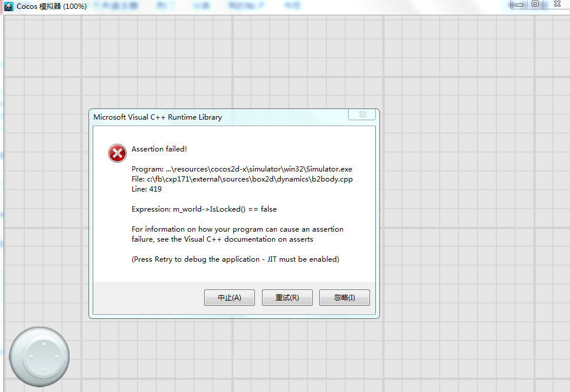The image size is (570, 392).
Task: Click the Microsoft Visual C++ Runtime Library title
Action: (158, 117)
